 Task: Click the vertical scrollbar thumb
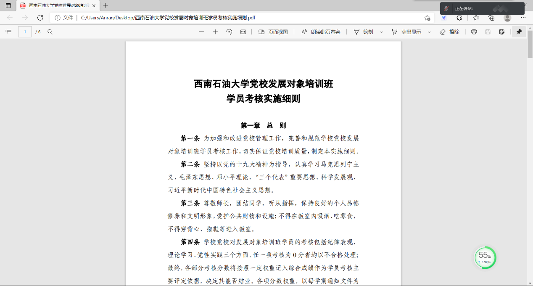[x=530, y=44]
